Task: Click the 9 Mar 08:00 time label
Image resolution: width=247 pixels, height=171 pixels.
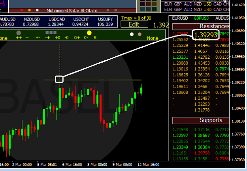Action: pos(122,165)
